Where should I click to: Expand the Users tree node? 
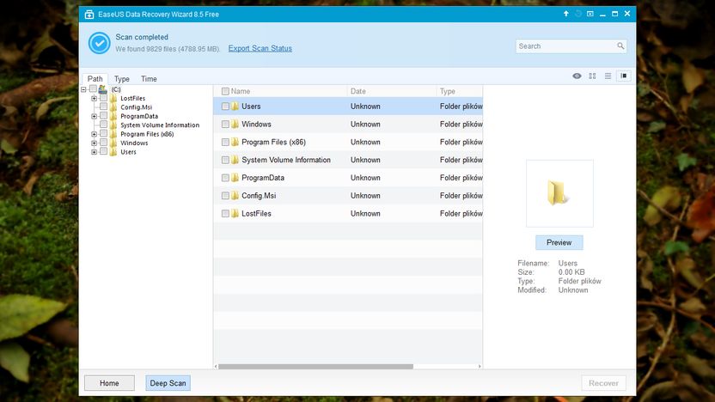pos(94,152)
